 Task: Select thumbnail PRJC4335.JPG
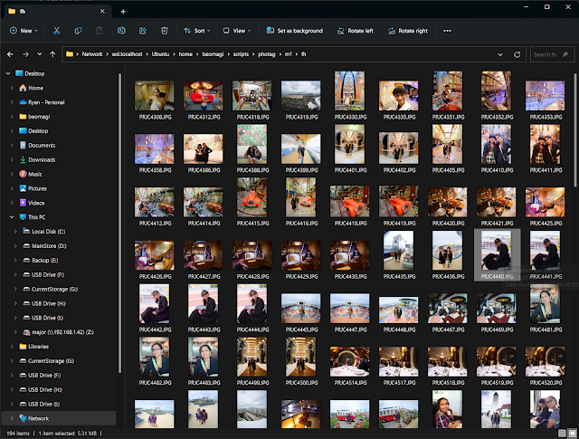[x=398, y=96]
